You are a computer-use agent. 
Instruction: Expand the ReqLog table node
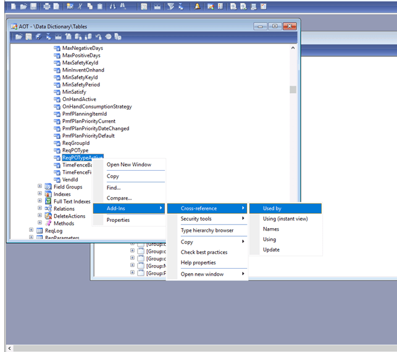tap(31, 231)
